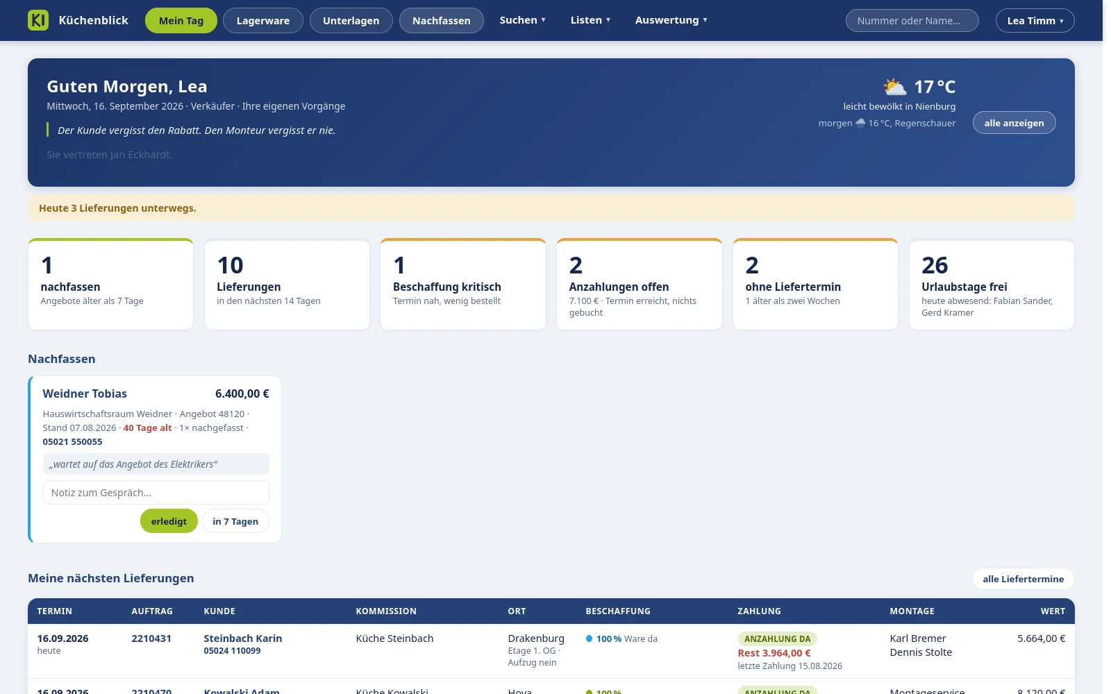1111x694 pixels.
Task: Open the Lea Timm user menu
Action: [1035, 21]
